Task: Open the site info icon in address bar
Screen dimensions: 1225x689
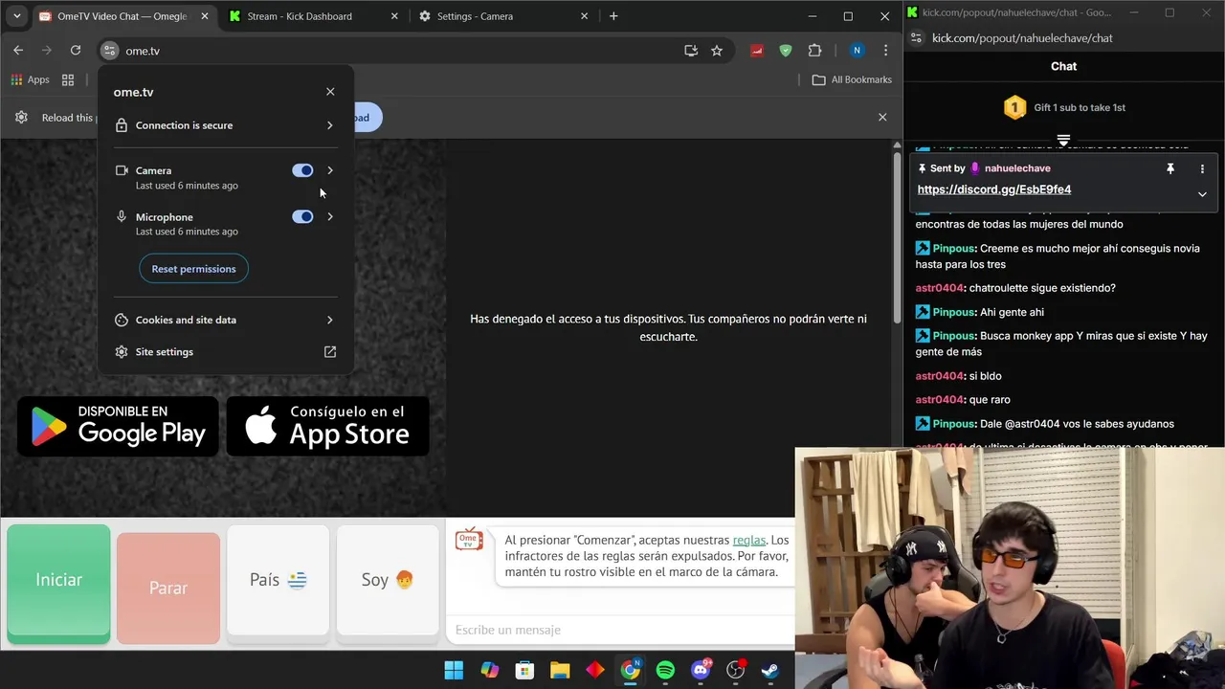Action: 109,51
